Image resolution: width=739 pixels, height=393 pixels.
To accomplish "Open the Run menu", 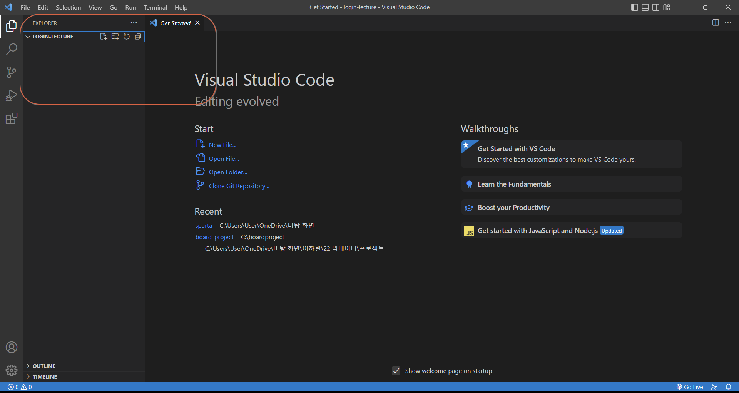I will coord(130,7).
